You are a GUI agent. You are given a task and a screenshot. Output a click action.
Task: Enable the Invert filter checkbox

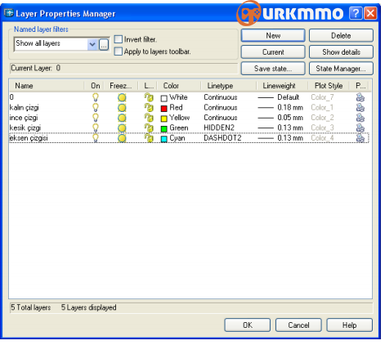pyautogui.click(x=119, y=39)
